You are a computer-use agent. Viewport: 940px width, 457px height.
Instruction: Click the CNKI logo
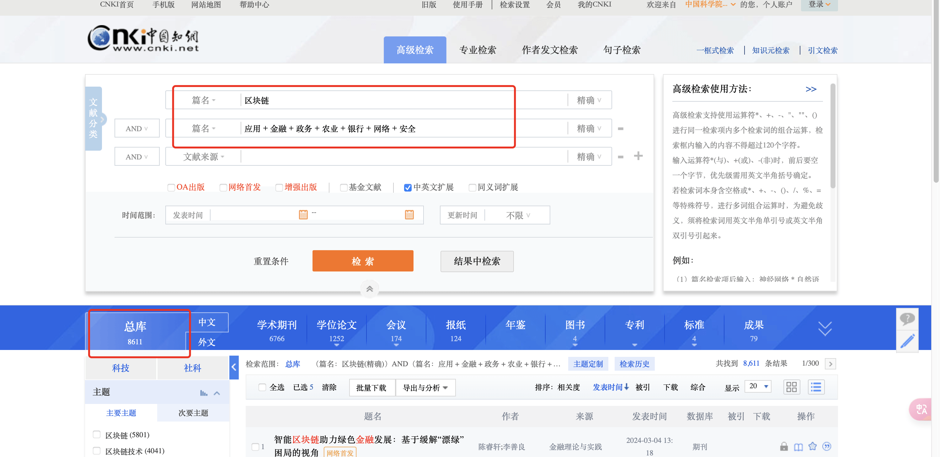point(143,38)
